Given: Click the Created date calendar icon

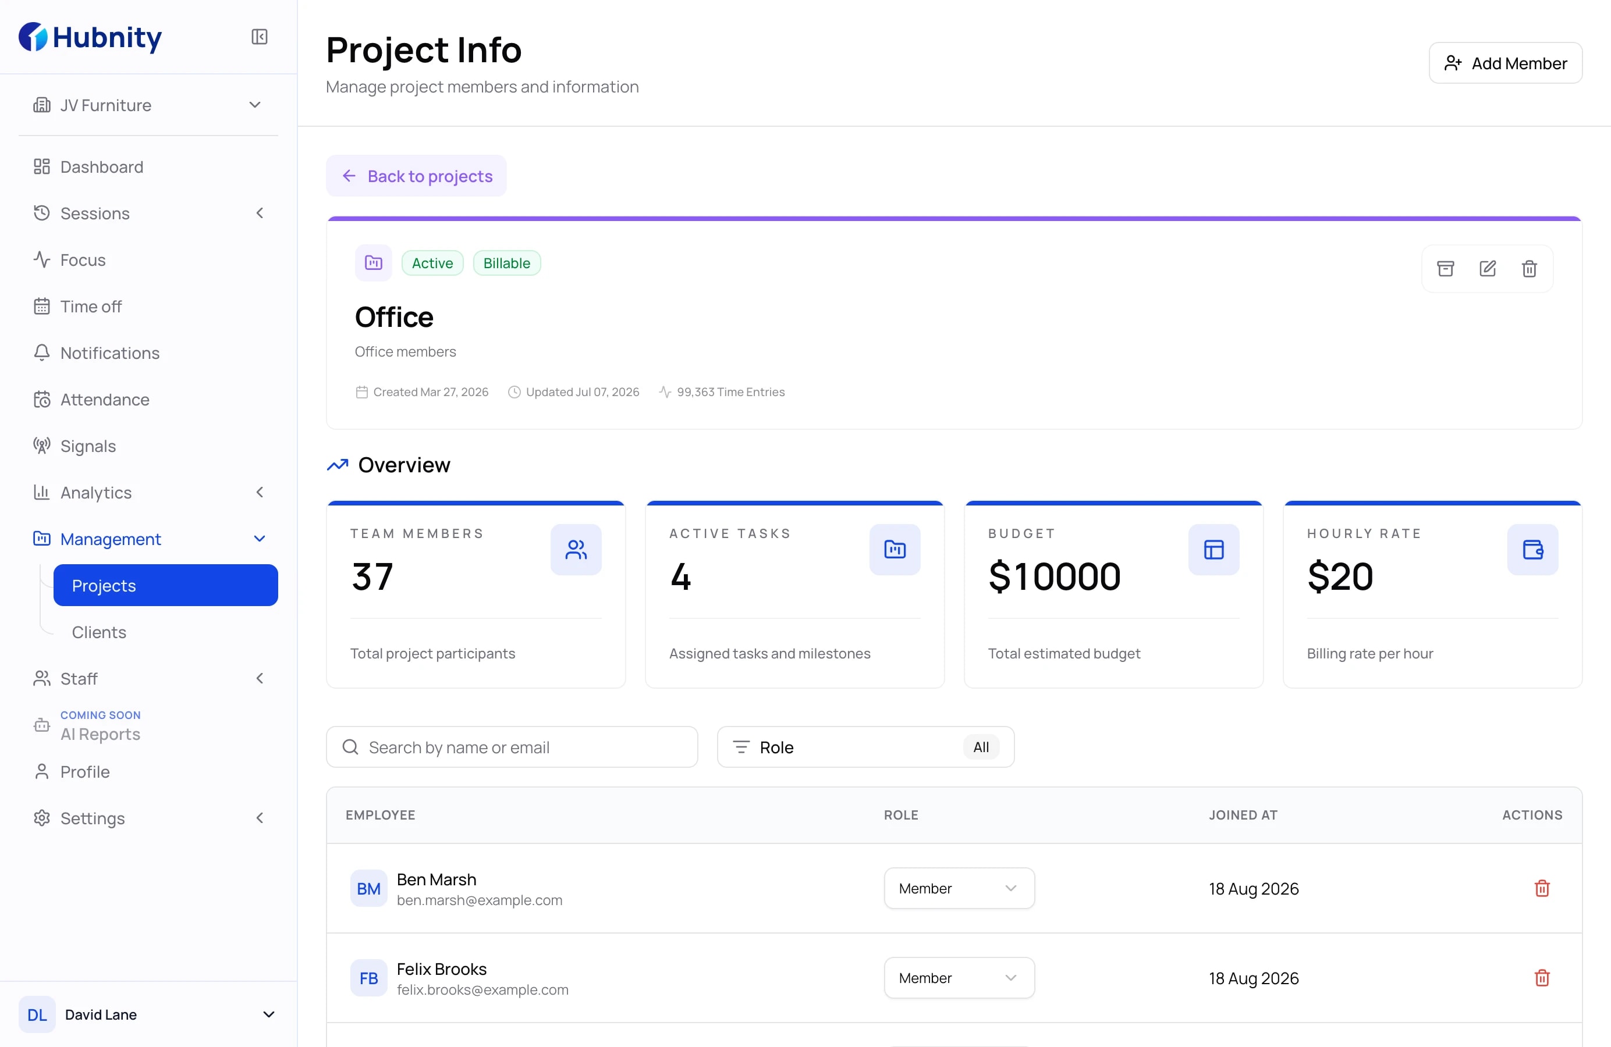Looking at the screenshot, I should (x=362, y=391).
